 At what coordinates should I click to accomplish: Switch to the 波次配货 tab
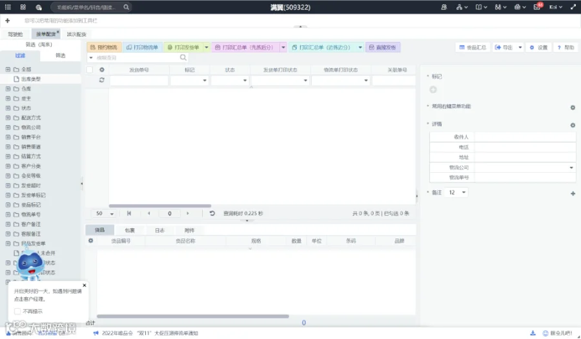(x=76, y=34)
